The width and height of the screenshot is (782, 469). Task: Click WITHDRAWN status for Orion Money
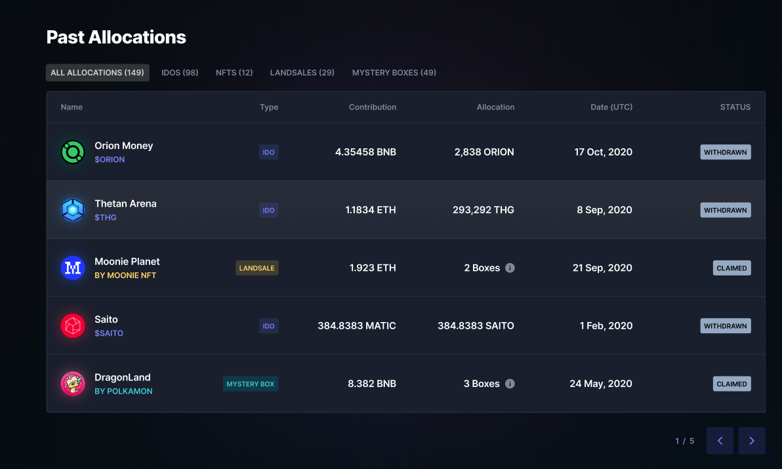click(725, 152)
